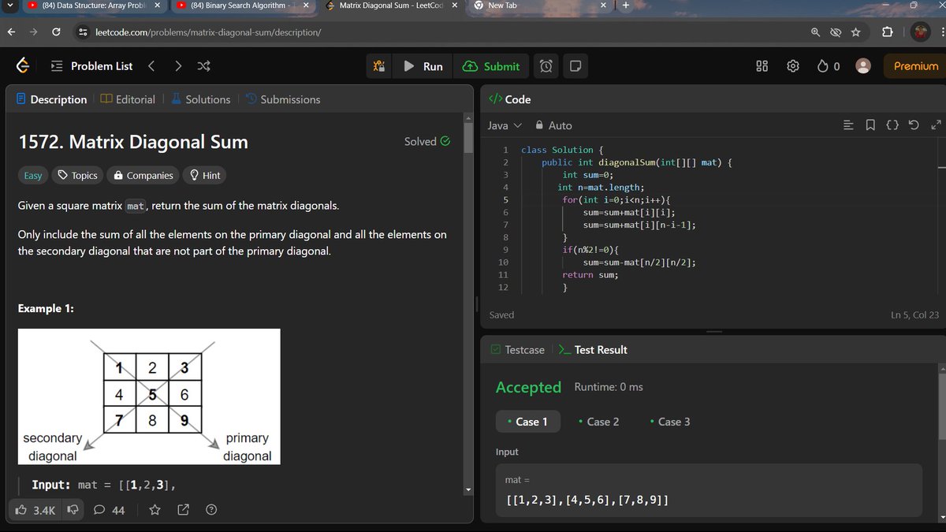Select Case 2 result
The height and width of the screenshot is (532, 946).
coord(598,422)
